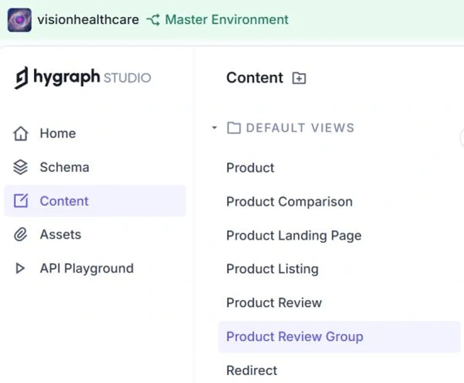
Task: Click the Hygraph Studio logo
Action: click(x=83, y=78)
